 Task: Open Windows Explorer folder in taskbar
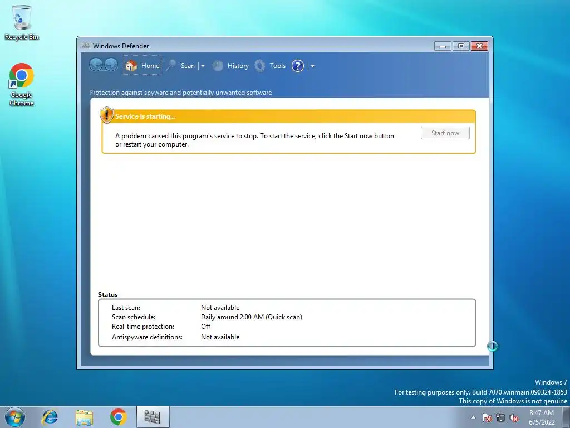[84, 417]
